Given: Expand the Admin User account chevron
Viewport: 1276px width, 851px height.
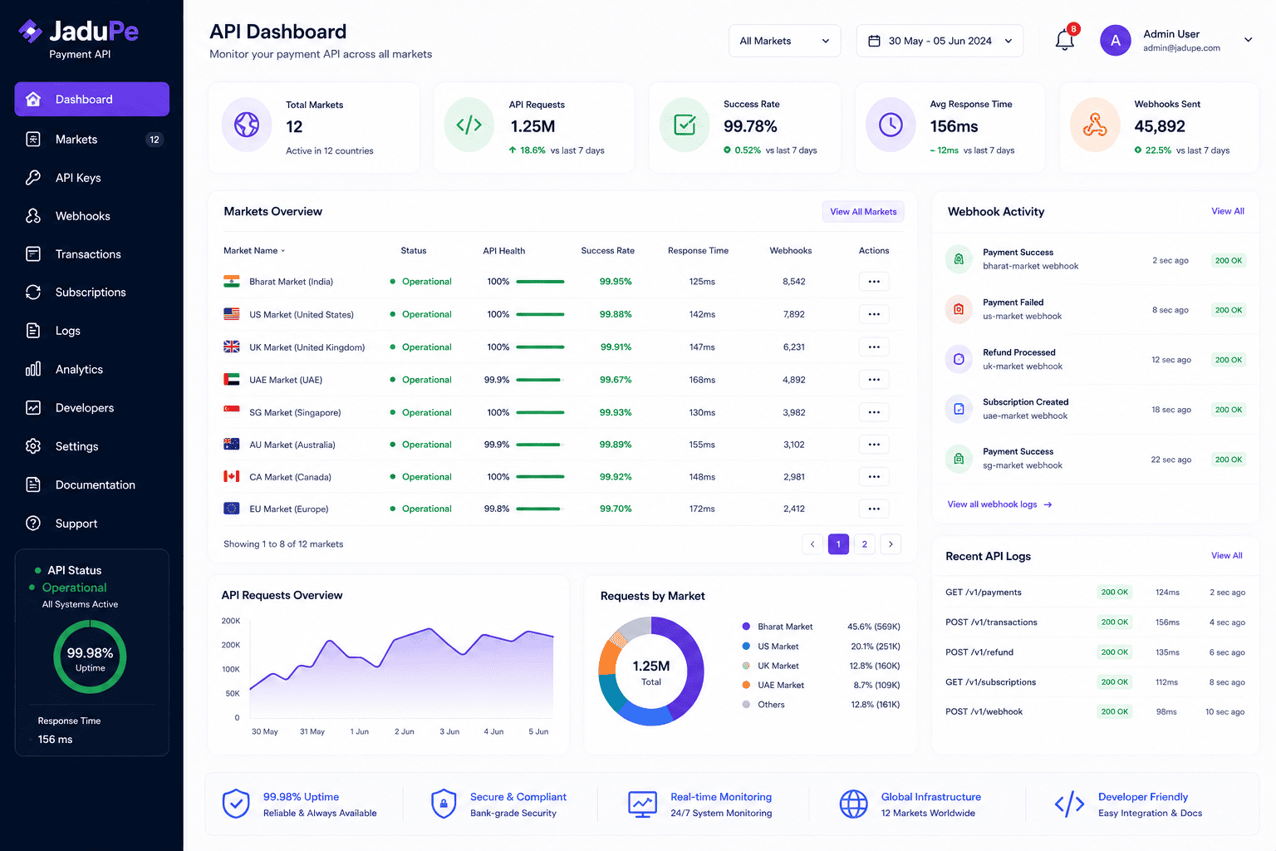Looking at the screenshot, I should [1248, 40].
